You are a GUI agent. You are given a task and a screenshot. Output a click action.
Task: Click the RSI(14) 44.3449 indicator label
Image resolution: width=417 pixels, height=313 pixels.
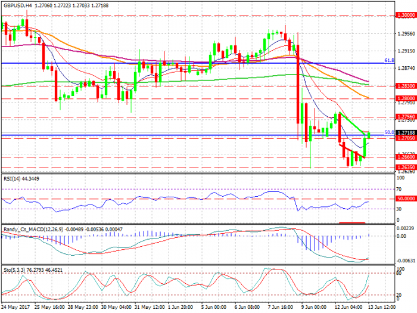21,179
